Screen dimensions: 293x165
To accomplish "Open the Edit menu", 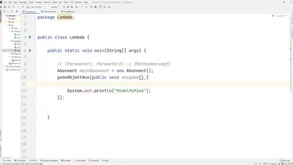I will point(10,2).
